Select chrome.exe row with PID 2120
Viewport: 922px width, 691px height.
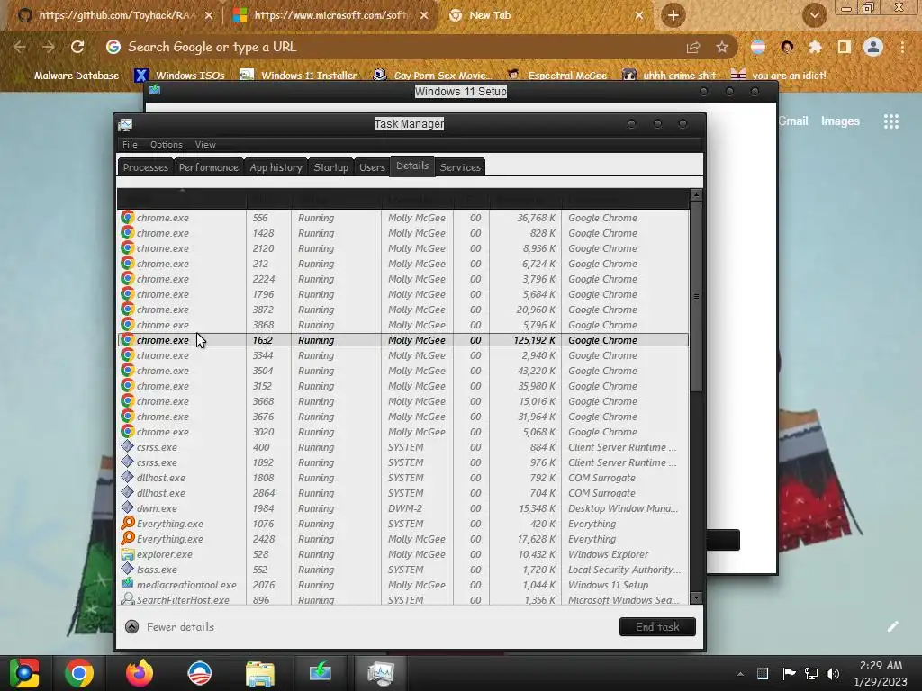(x=403, y=248)
